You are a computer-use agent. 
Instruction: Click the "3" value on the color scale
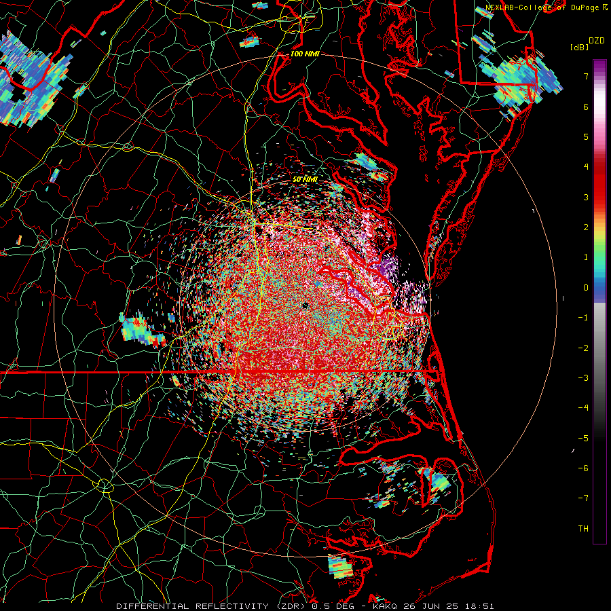[586, 197]
